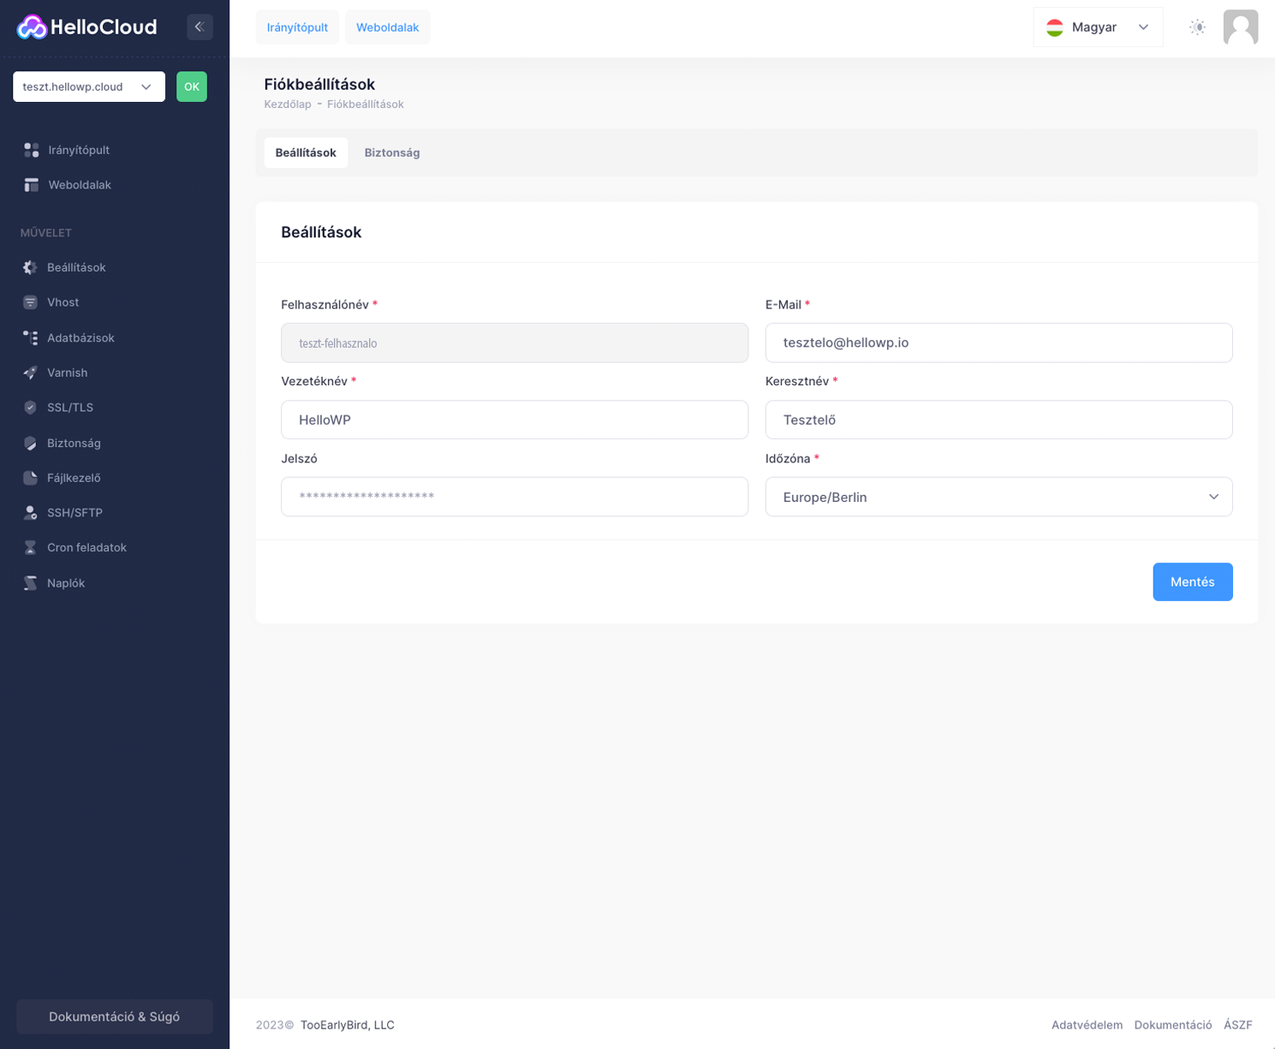
Task: Click the Mentés save button
Action: [1192, 581]
